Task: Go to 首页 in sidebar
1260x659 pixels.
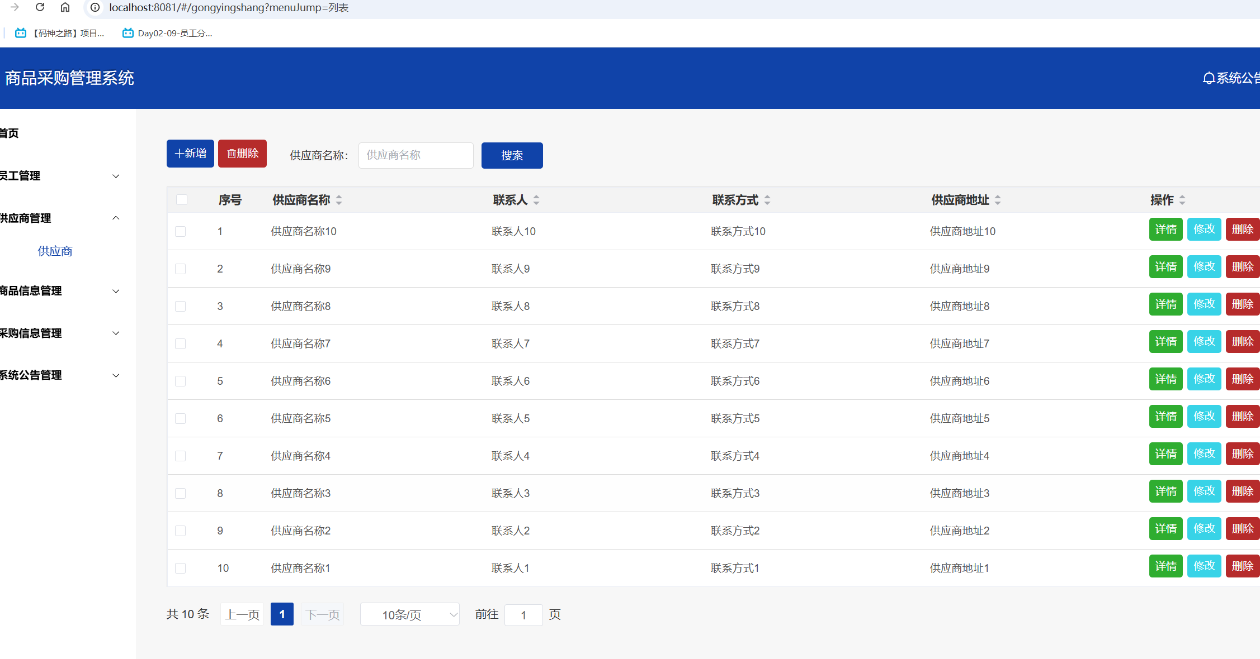Action: tap(10, 133)
